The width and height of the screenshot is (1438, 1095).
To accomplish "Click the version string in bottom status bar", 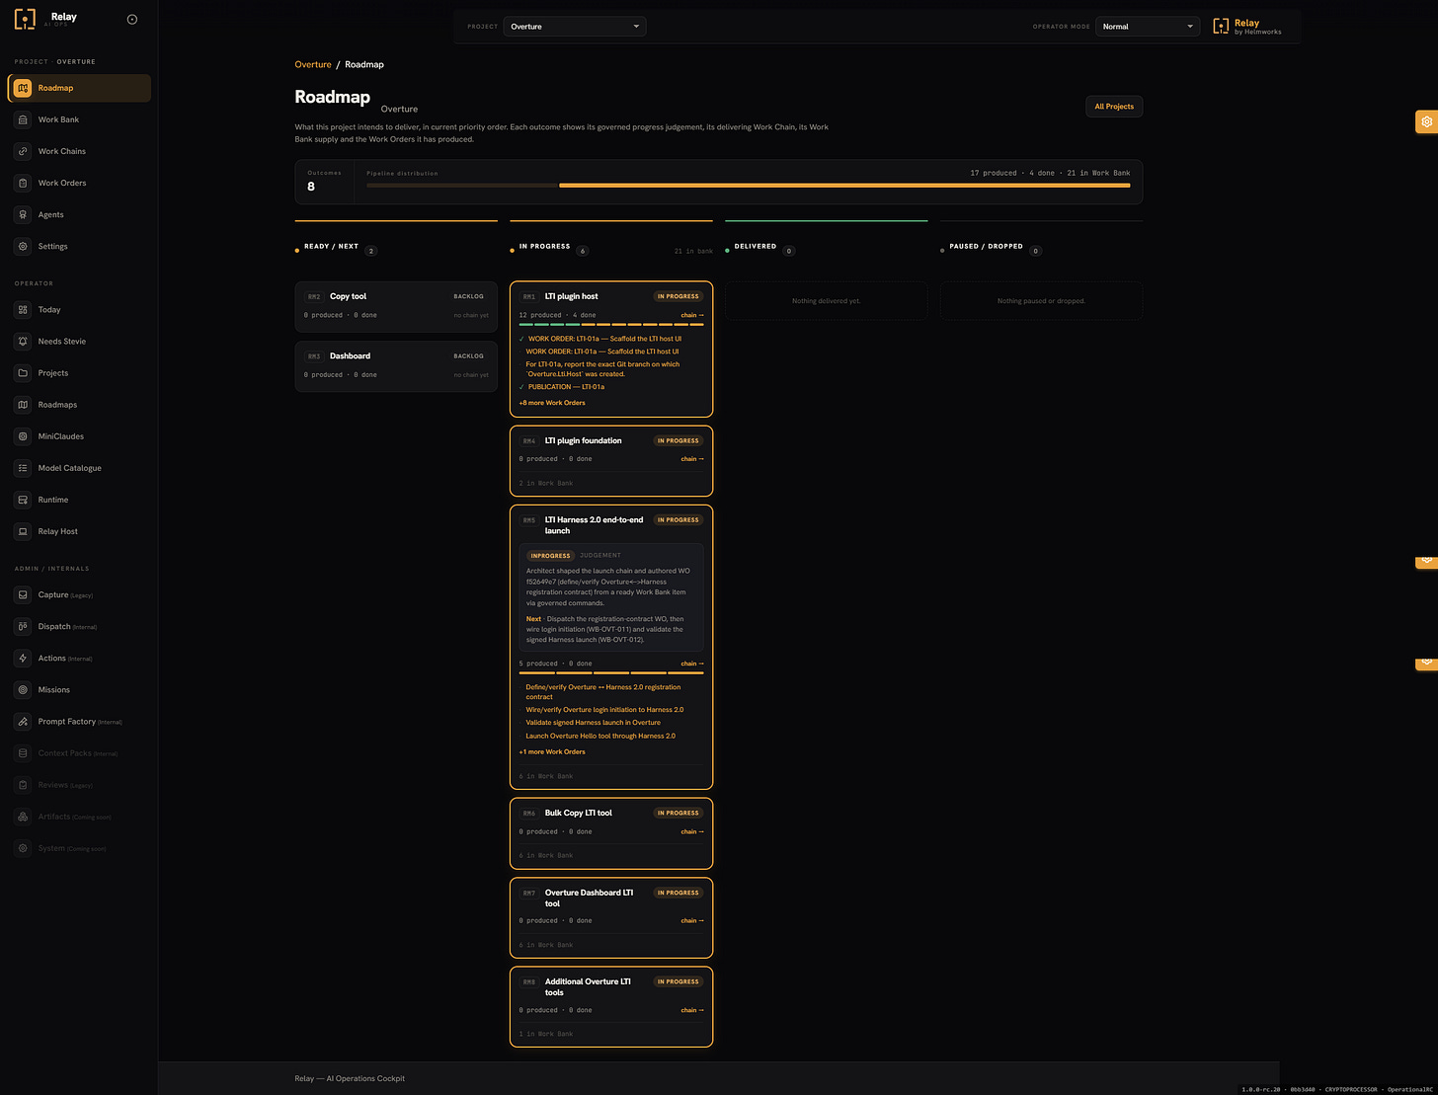I will pos(1337,1089).
